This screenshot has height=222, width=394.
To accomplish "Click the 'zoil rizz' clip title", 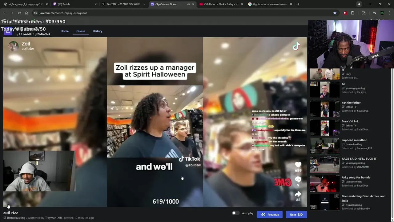I will 11,212.
